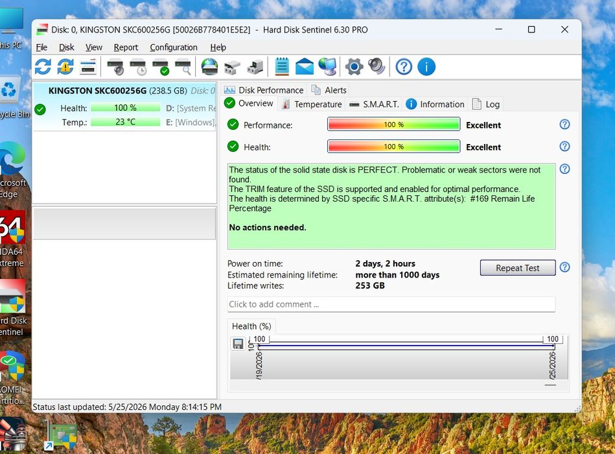Click the Health 100 % gradient bar in Overview
The height and width of the screenshot is (454, 615).
[393, 147]
